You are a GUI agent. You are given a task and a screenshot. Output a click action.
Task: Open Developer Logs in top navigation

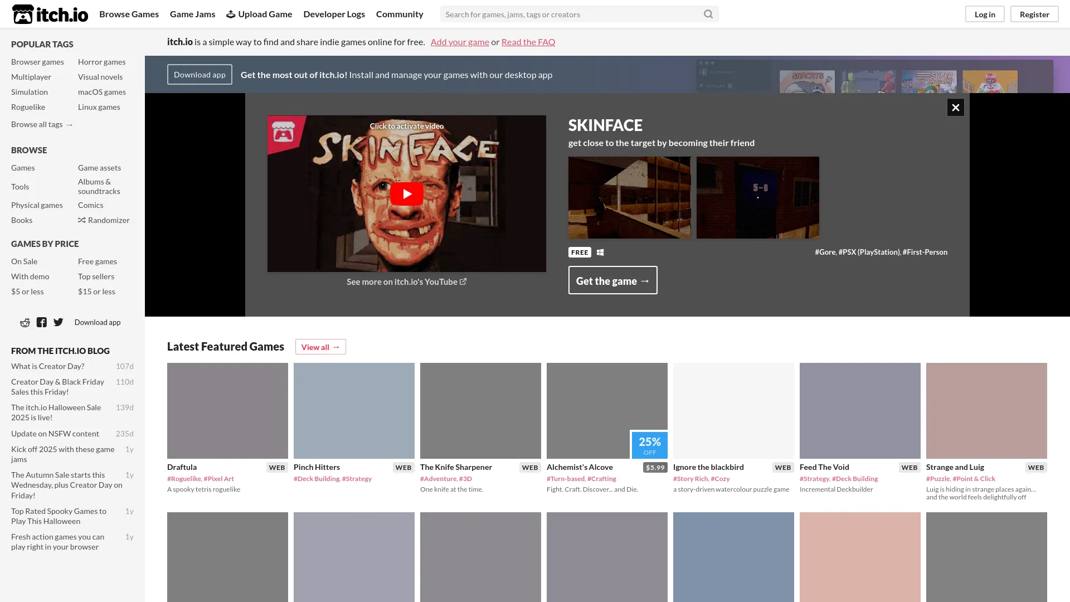click(x=334, y=14)
